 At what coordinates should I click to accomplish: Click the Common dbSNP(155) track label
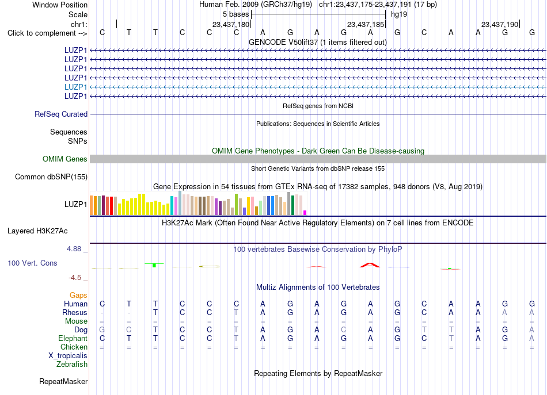tap(51, 177)
